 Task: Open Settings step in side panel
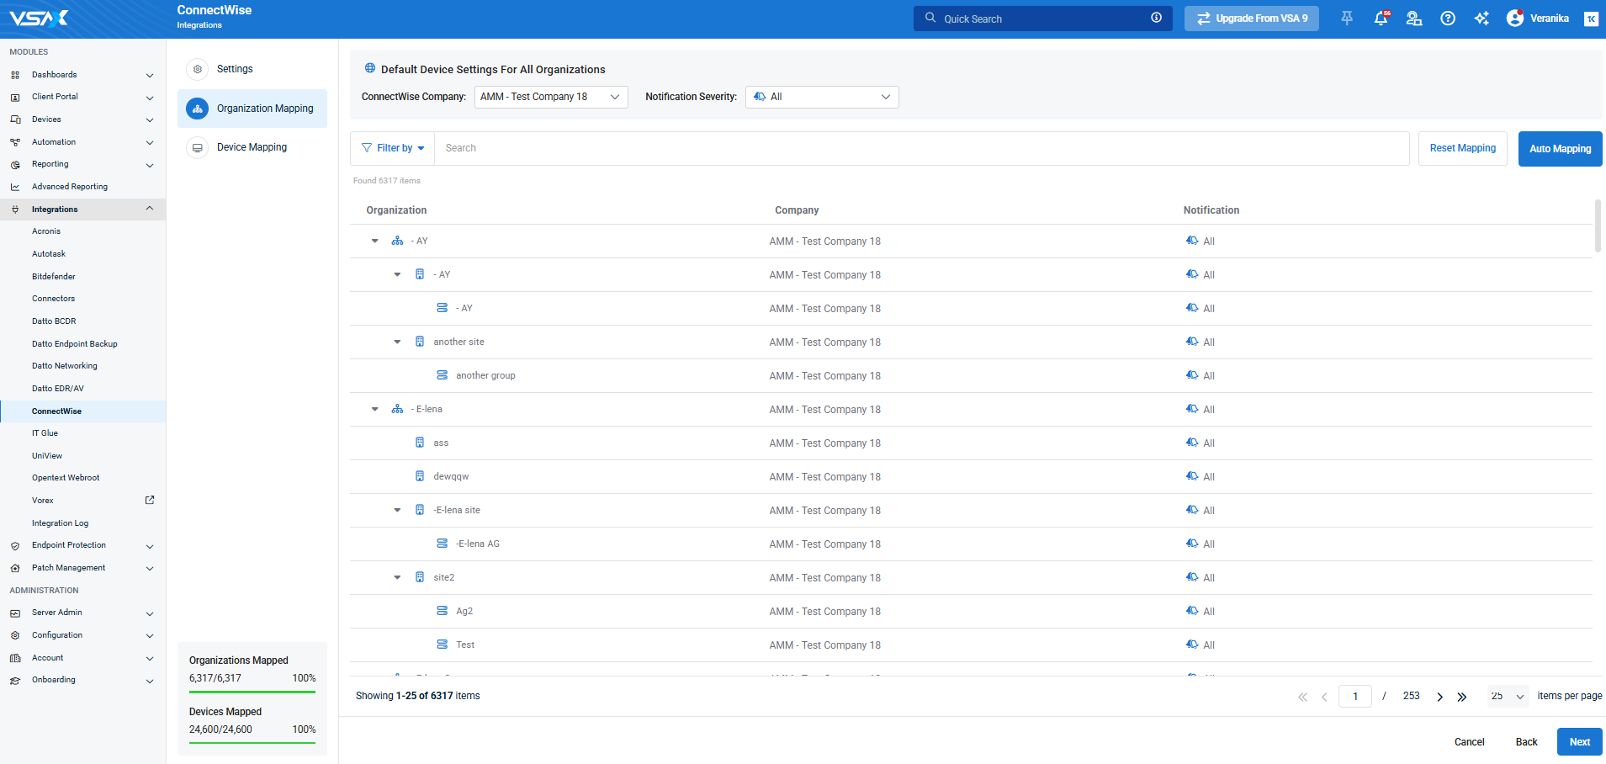[235, 69]
